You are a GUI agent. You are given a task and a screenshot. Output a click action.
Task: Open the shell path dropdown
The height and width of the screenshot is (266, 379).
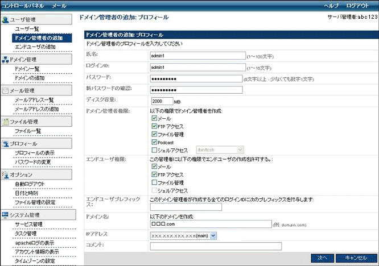tap(220, 150)
